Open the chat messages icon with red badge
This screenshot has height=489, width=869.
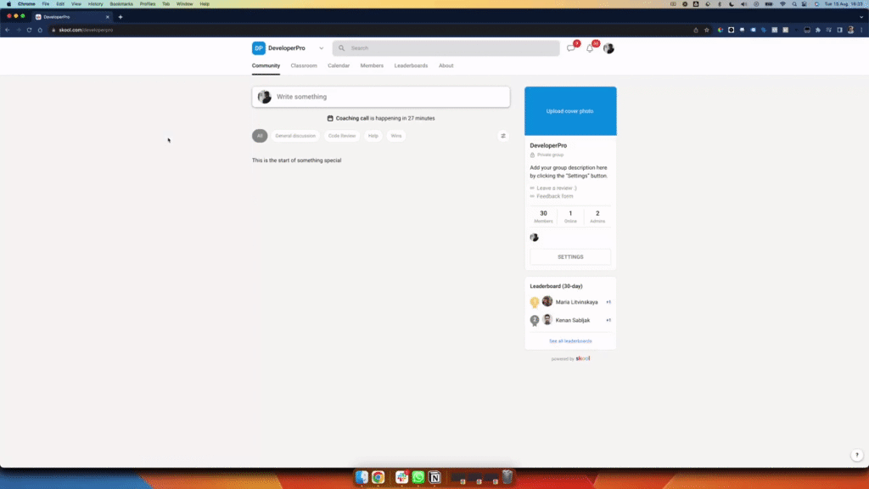coord(572,48)
